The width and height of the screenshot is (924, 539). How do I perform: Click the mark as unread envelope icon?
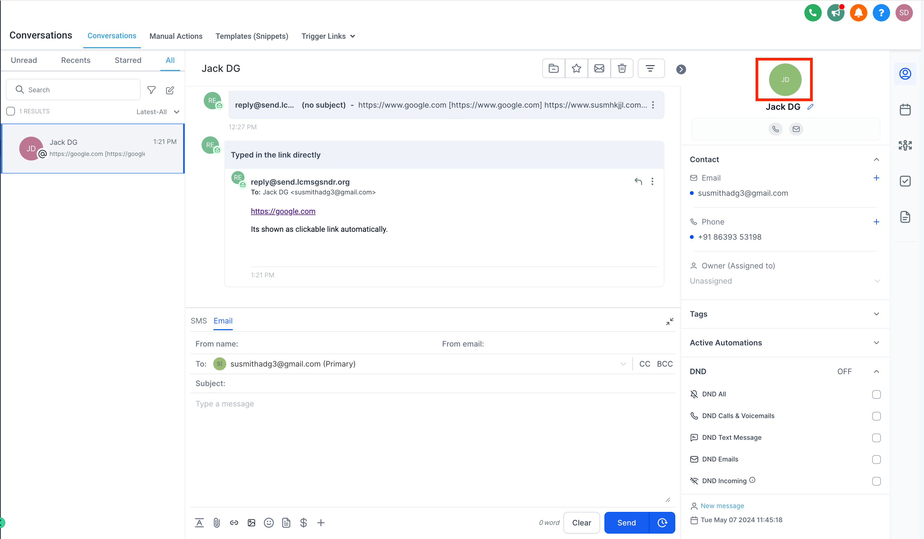(599, 68)
